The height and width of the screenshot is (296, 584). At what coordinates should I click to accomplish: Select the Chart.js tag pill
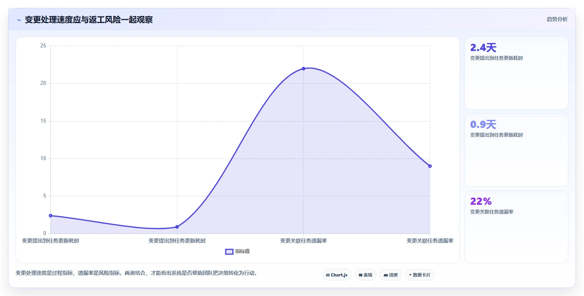[337, 275]
